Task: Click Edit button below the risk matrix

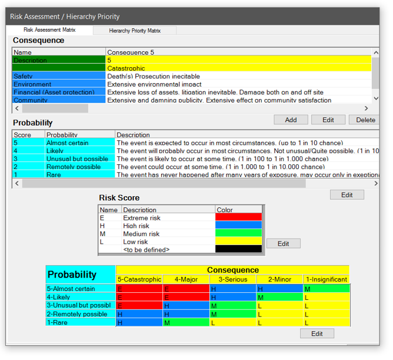Action: pyautogui.click(x=317, y=333)
